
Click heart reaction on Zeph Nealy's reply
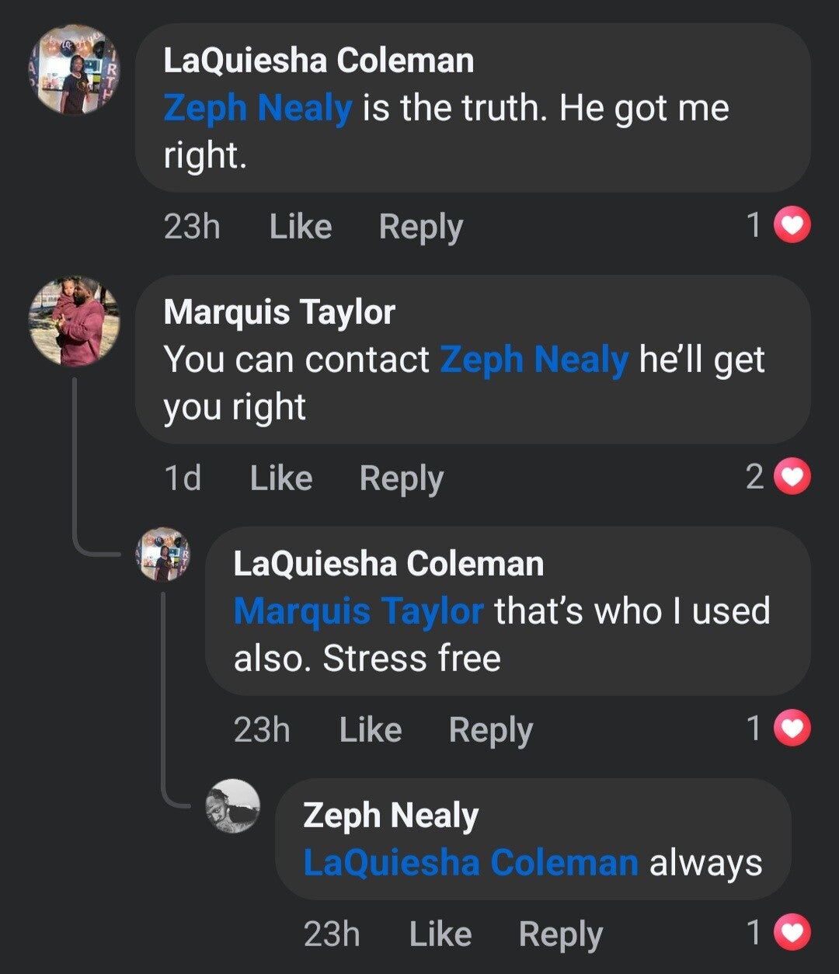pyautogui.click(x=793, y=934)
